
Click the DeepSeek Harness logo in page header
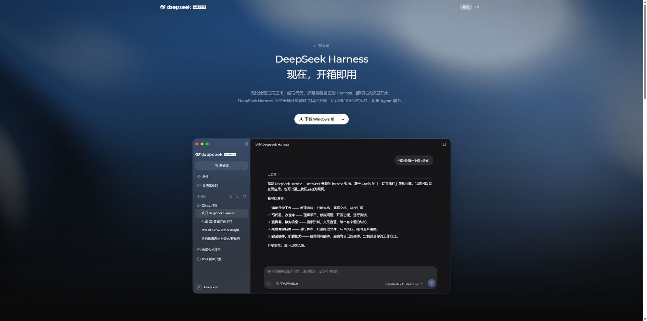click(183, 7)
